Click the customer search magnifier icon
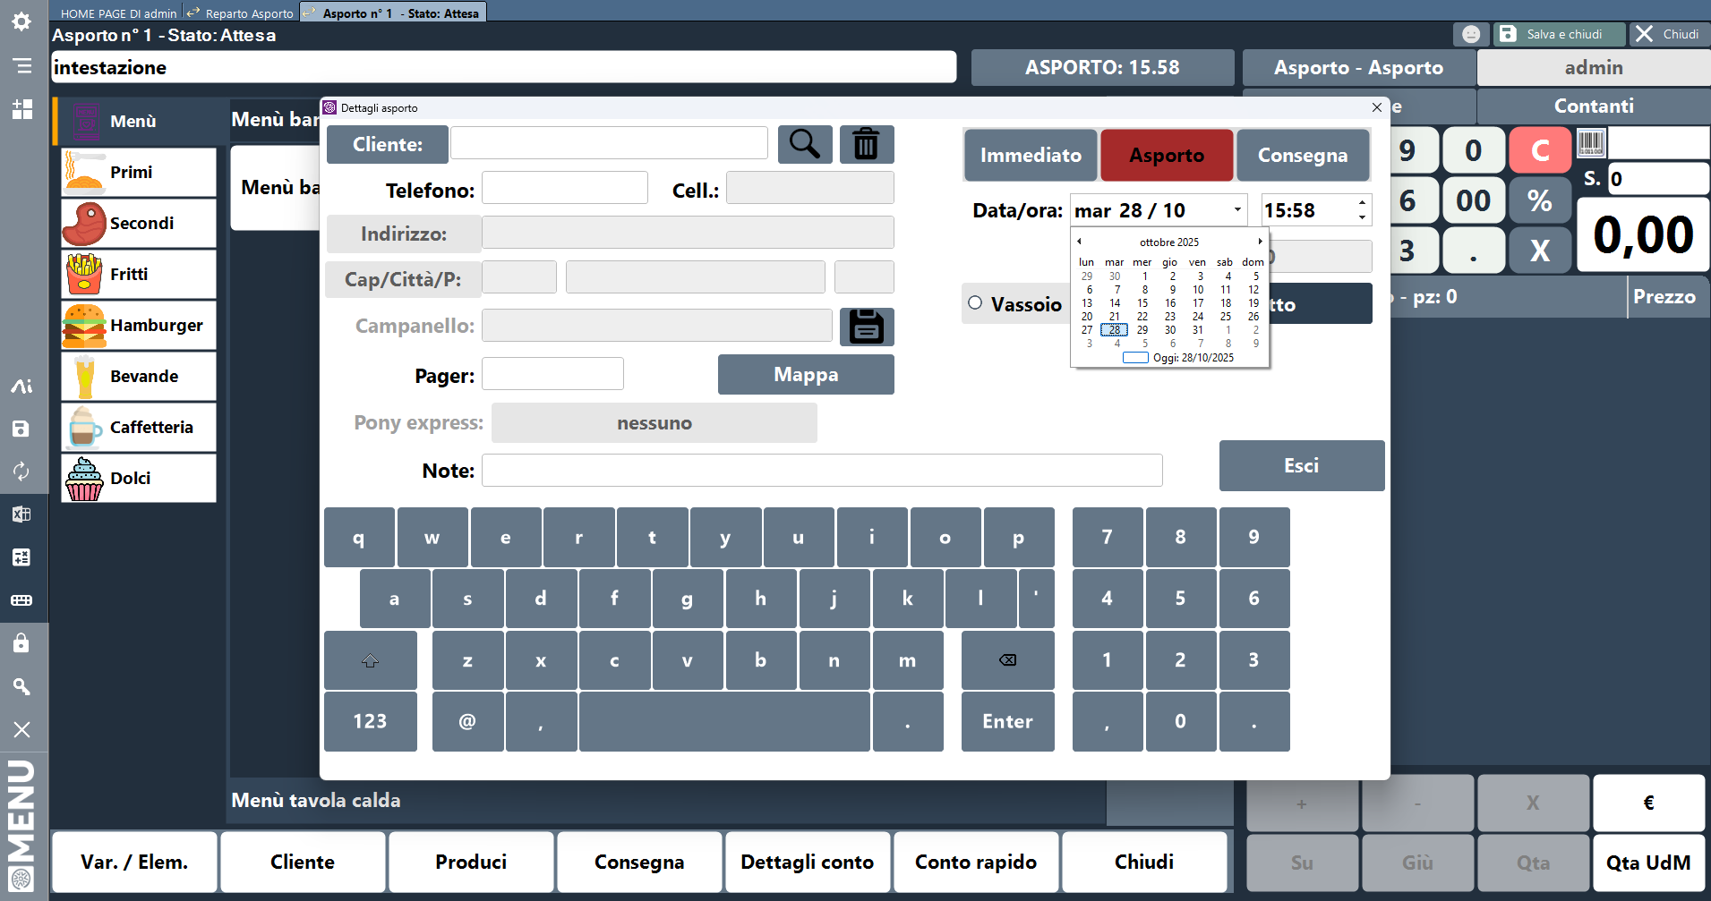Viewport: 1711px width, 901px height. (804, 144)
